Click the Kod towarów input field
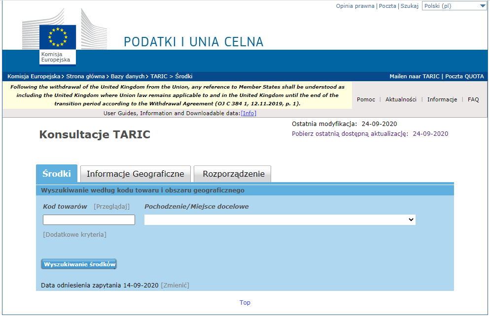Screen dimensions: 490x317 (x=89, y=220)
